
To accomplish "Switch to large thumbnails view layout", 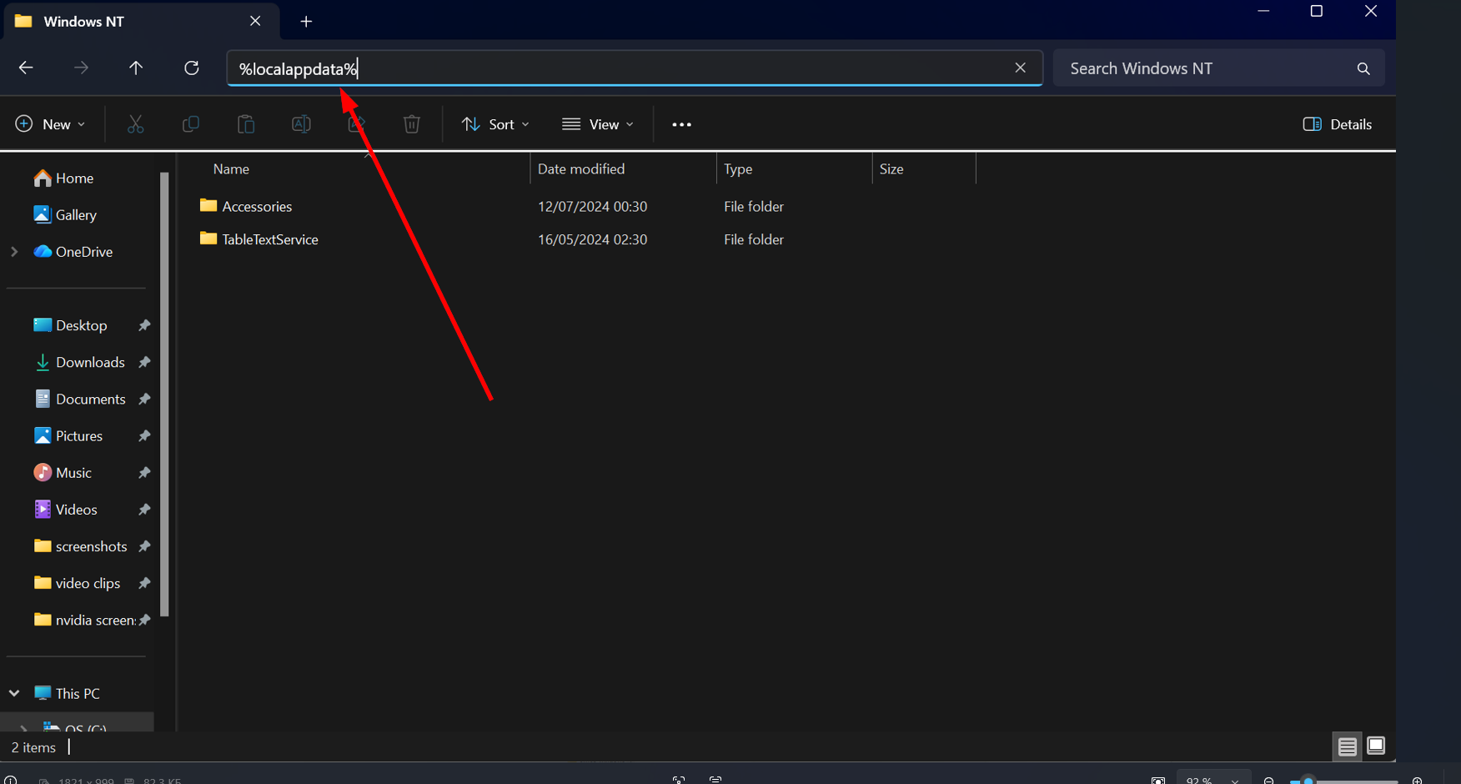I will point(1376,746).
